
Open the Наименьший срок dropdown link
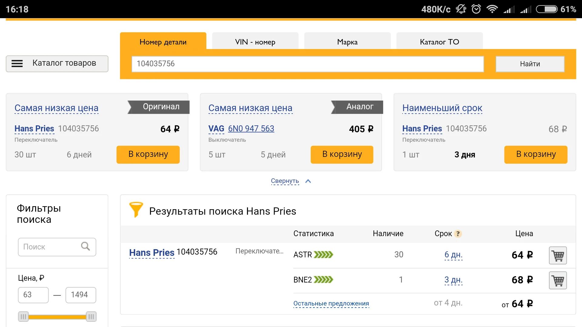click(x=442, y=108)
